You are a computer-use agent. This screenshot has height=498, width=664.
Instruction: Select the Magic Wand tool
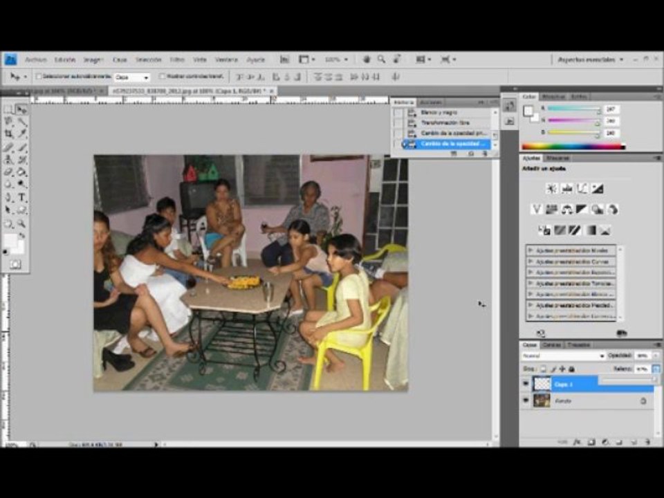[21, 122]
